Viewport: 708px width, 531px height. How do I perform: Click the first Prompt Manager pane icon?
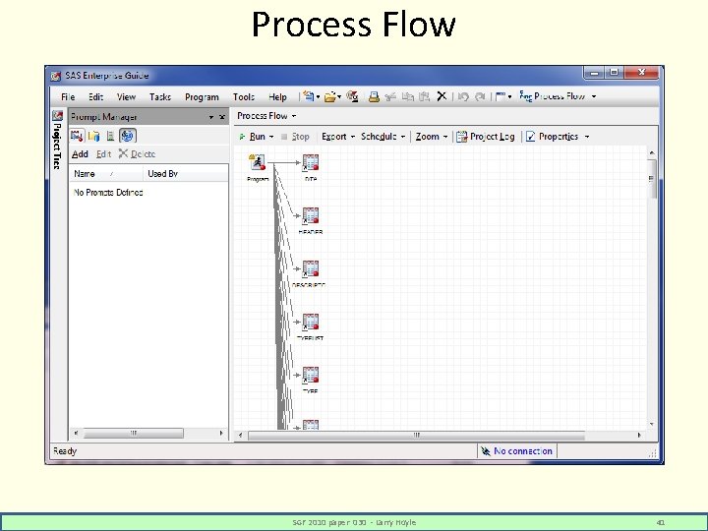pos(77,136)
